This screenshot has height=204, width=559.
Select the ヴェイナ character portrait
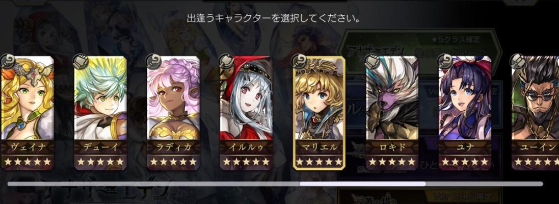[28, 98]
